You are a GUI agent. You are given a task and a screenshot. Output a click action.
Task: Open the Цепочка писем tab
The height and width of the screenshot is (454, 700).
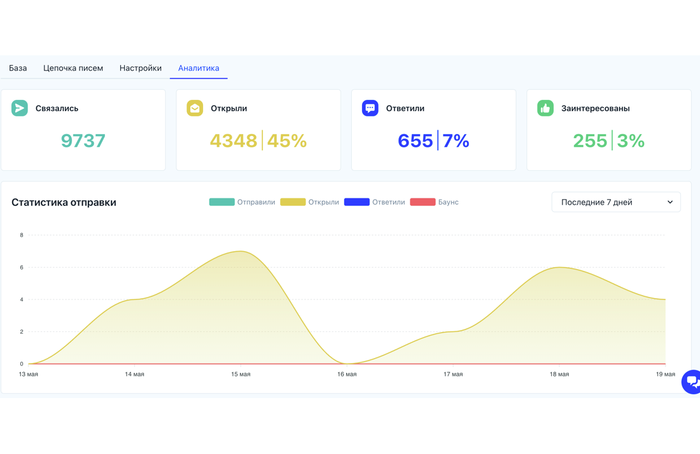click(73, 68)
